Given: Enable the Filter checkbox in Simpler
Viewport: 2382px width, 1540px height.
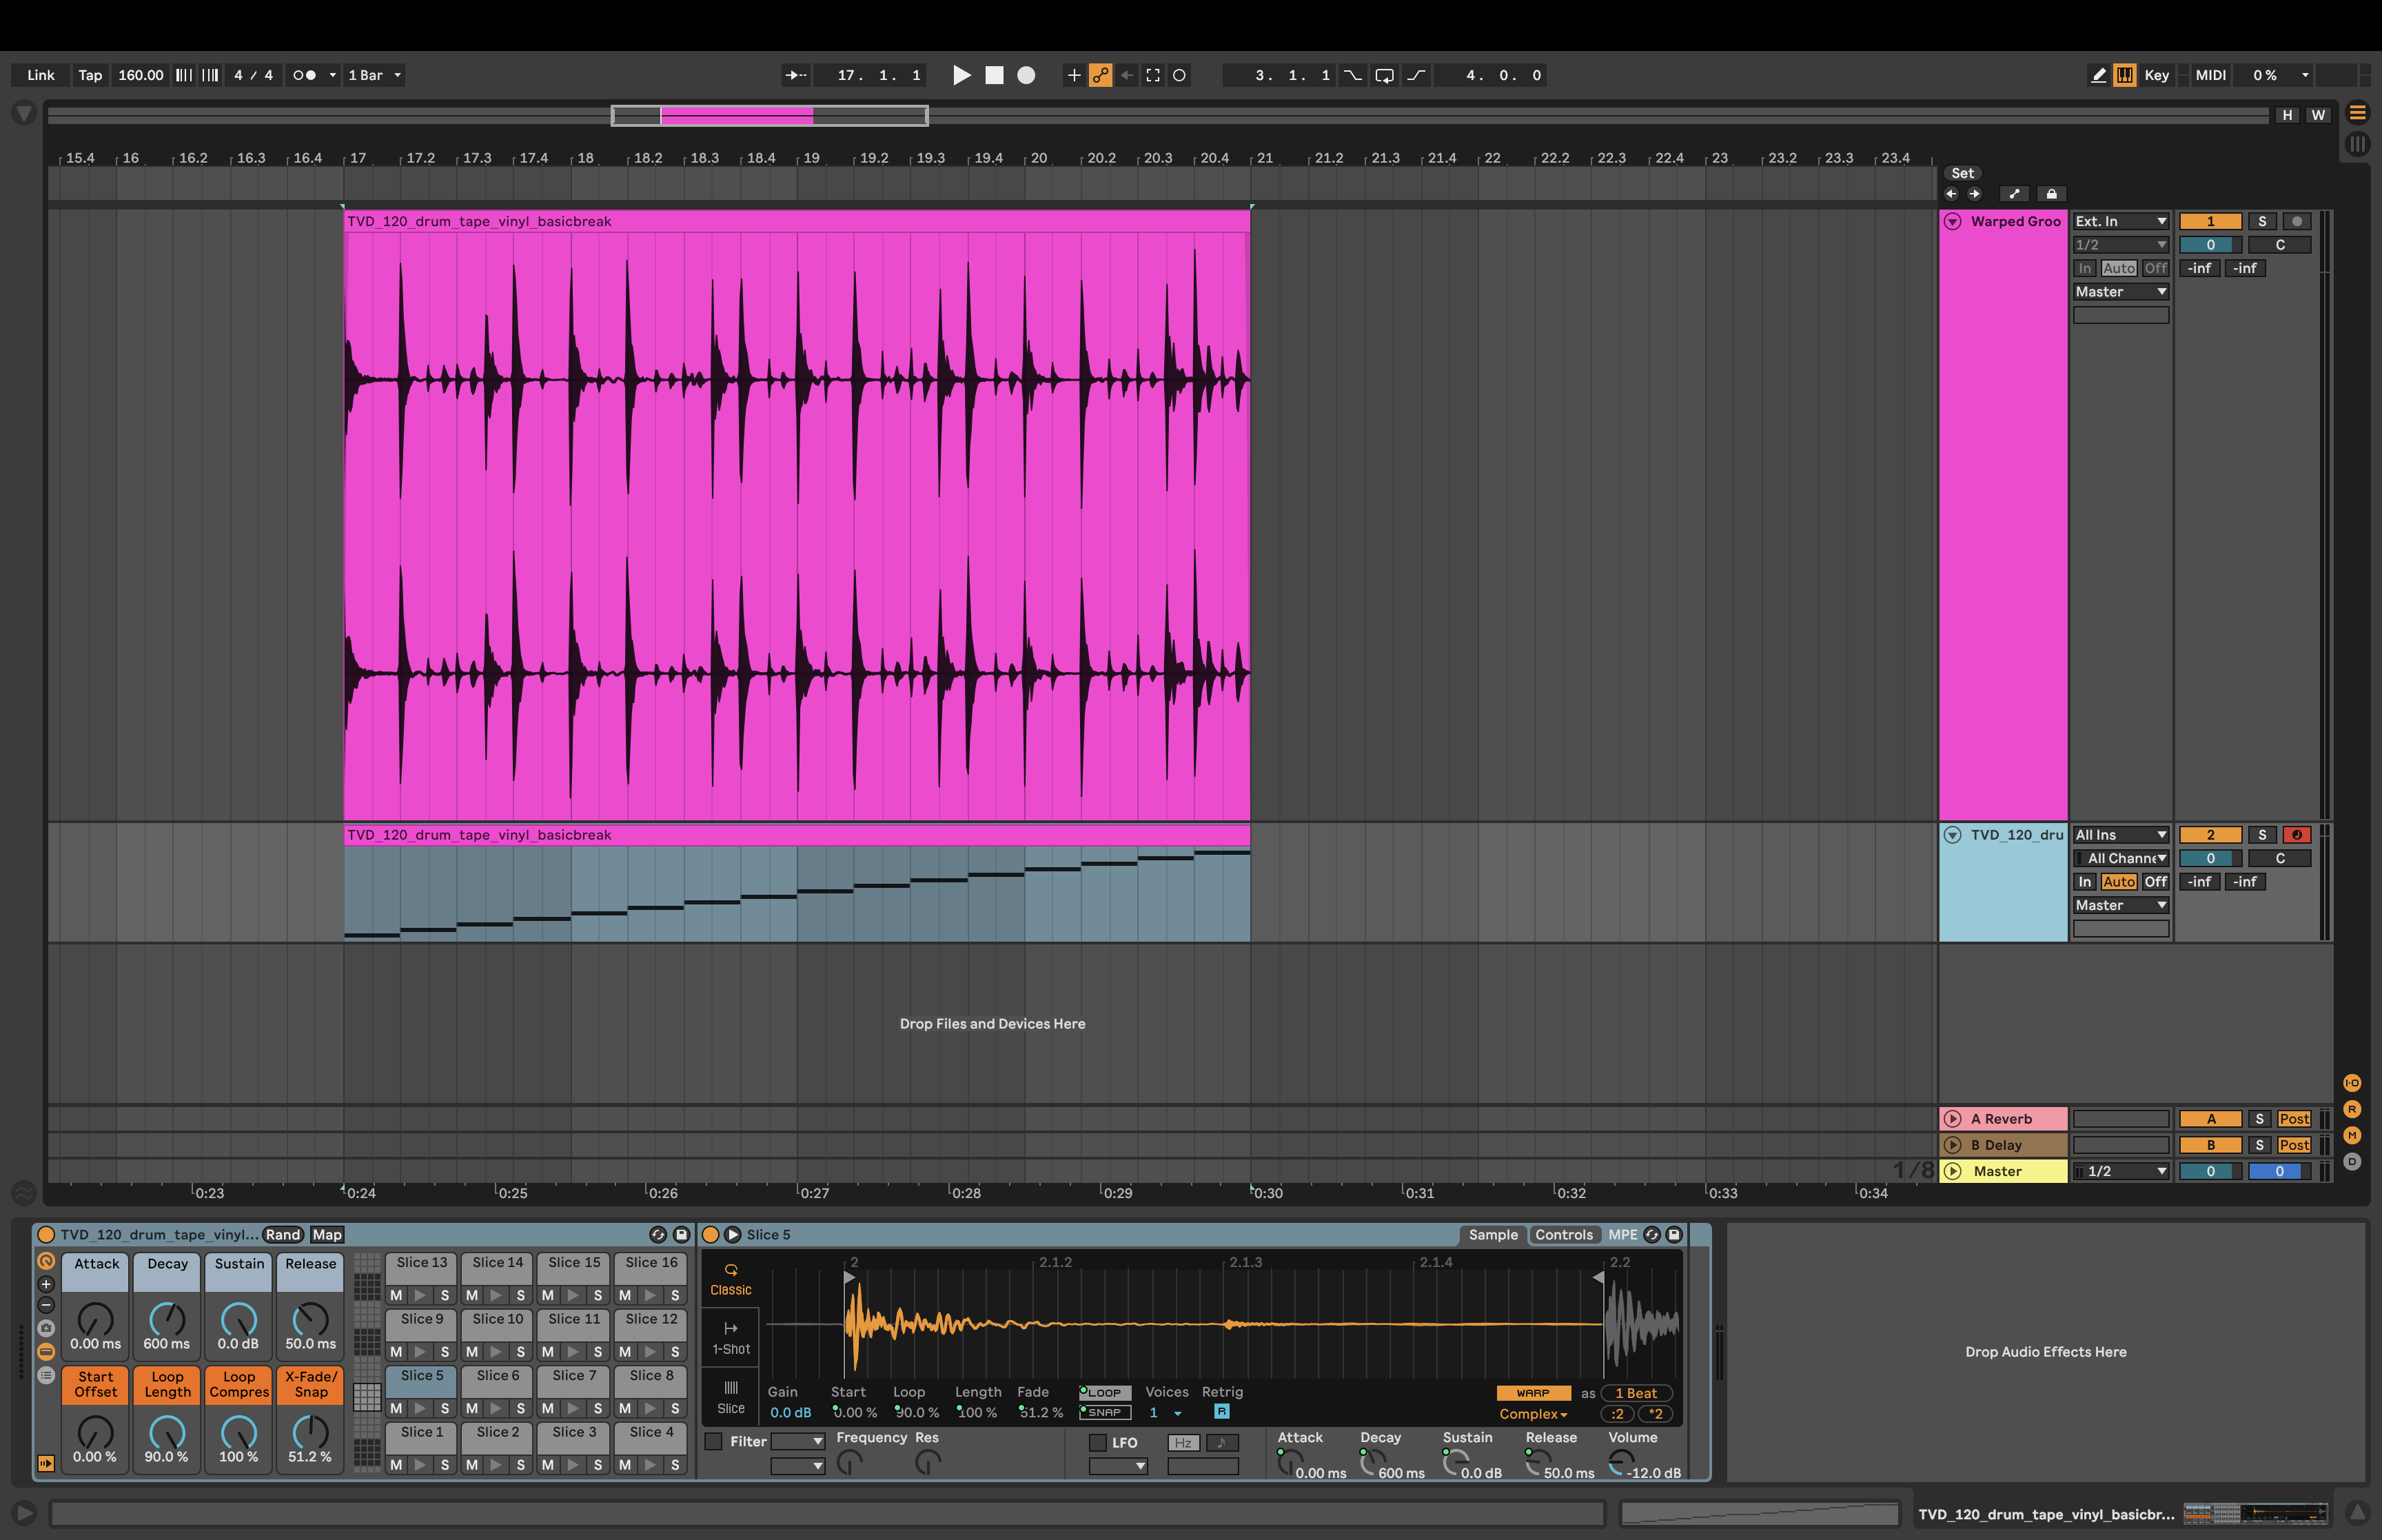Looking at the screenshot, I should [x=713, y=1441].
